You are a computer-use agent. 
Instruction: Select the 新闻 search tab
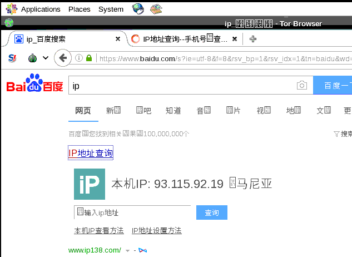pos(113,111)
